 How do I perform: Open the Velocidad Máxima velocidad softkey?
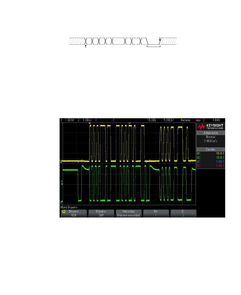129,213
